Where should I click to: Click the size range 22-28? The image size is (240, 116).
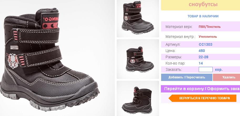click(203, 57)
